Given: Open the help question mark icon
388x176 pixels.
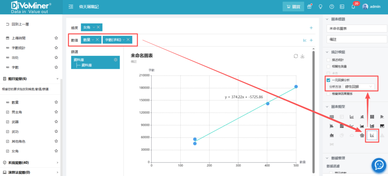Looking at the screenshot, I should click(x=332, y=6).
